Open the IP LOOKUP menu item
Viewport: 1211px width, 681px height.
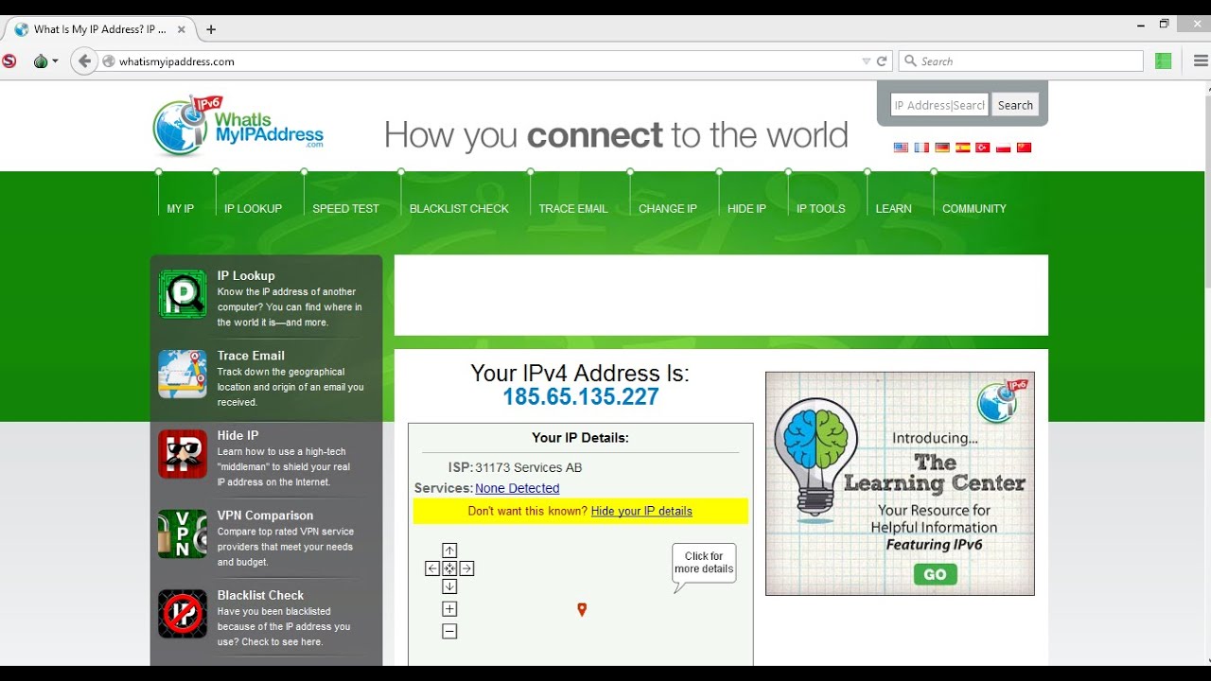253,209
